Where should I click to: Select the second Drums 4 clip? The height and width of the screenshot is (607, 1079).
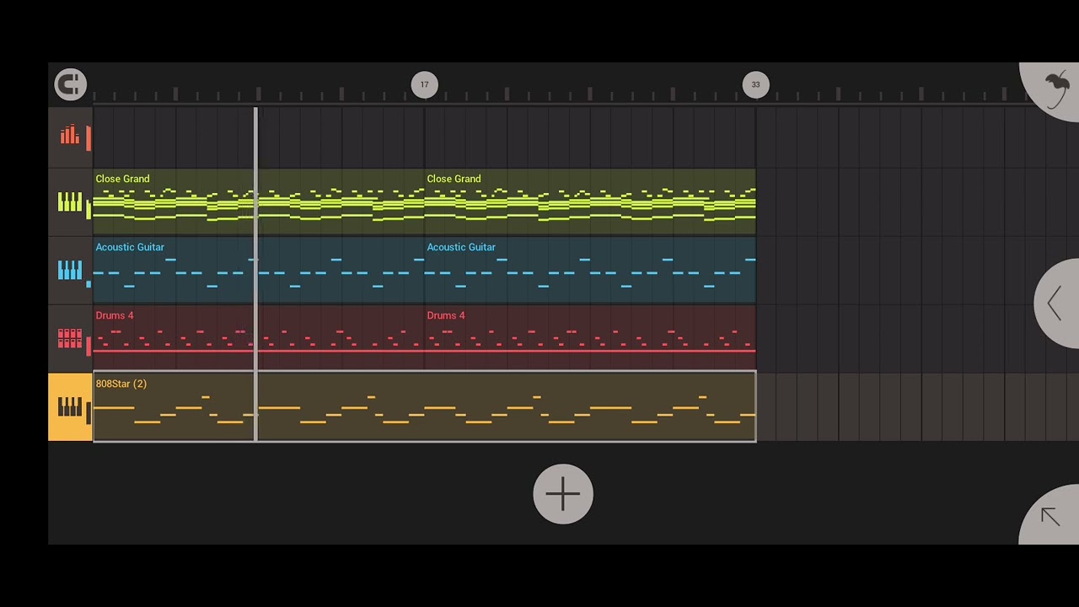tap(590, 338)
